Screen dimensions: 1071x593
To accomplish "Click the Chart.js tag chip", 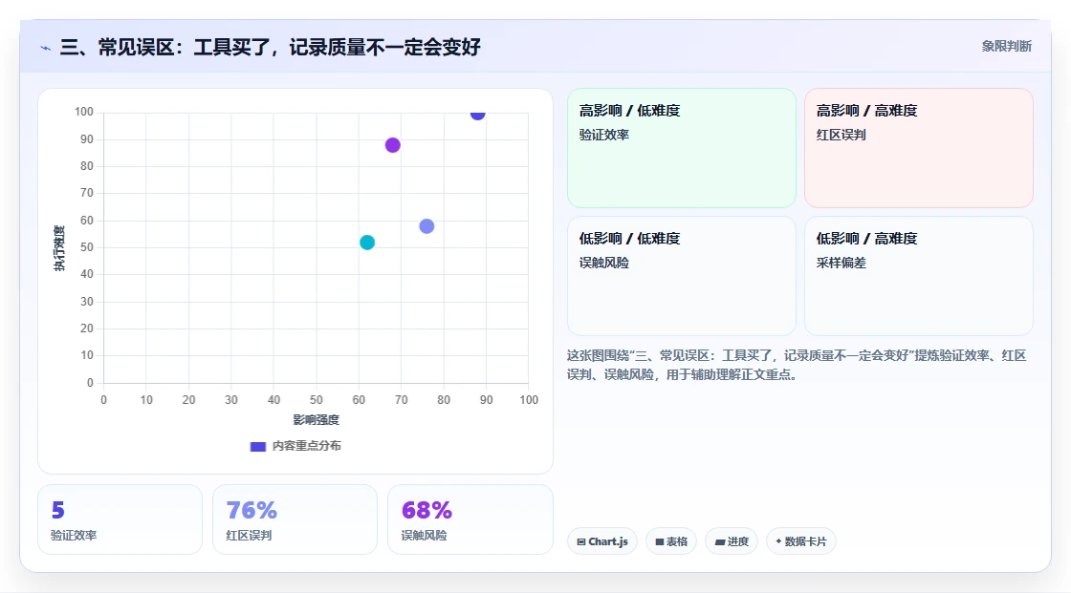I will pos(602,541).
